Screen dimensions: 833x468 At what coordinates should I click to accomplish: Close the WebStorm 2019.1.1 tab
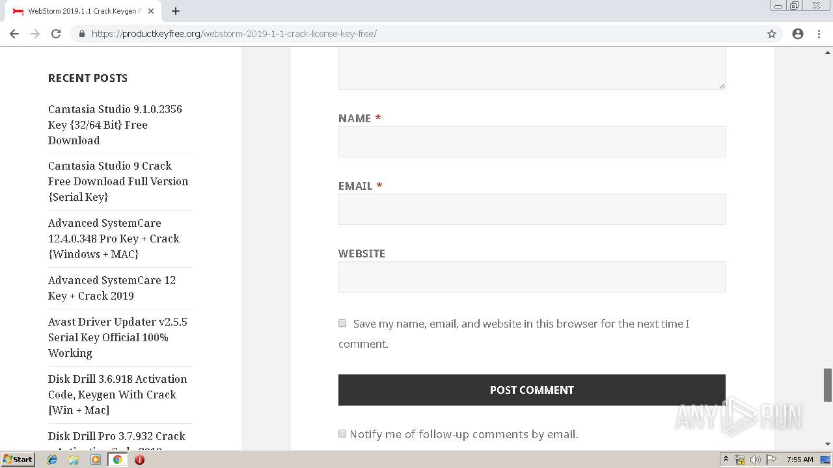151,11
